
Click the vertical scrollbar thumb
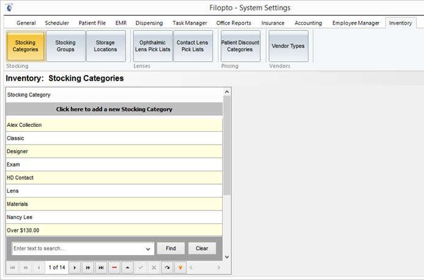point(227,146)
